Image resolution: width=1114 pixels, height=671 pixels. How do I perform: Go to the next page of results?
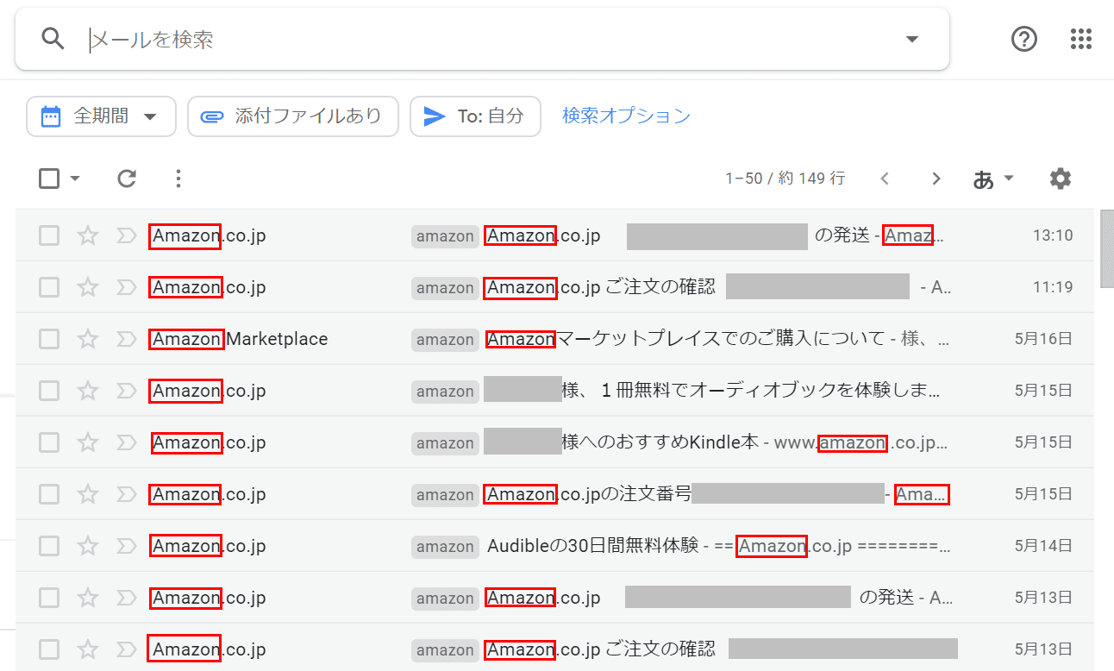[x=936, y=179]
